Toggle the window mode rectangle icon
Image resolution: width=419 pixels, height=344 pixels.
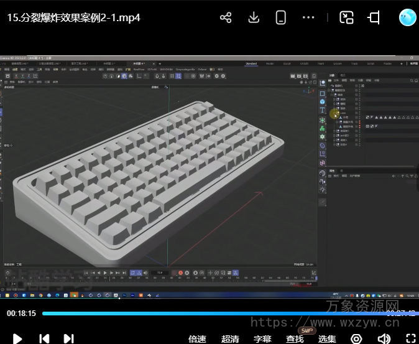pos(374,17)
